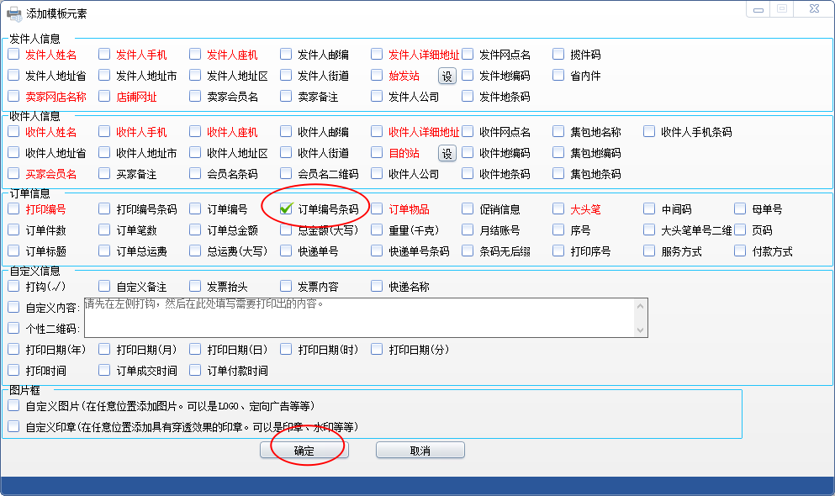The width and height of the screenshot is (835, 496).
Task: Enable the 自定义图片 checkbox
Action: tap(13, 405)
